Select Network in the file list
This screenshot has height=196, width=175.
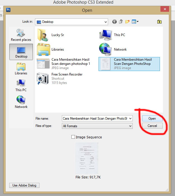[113, 49]
